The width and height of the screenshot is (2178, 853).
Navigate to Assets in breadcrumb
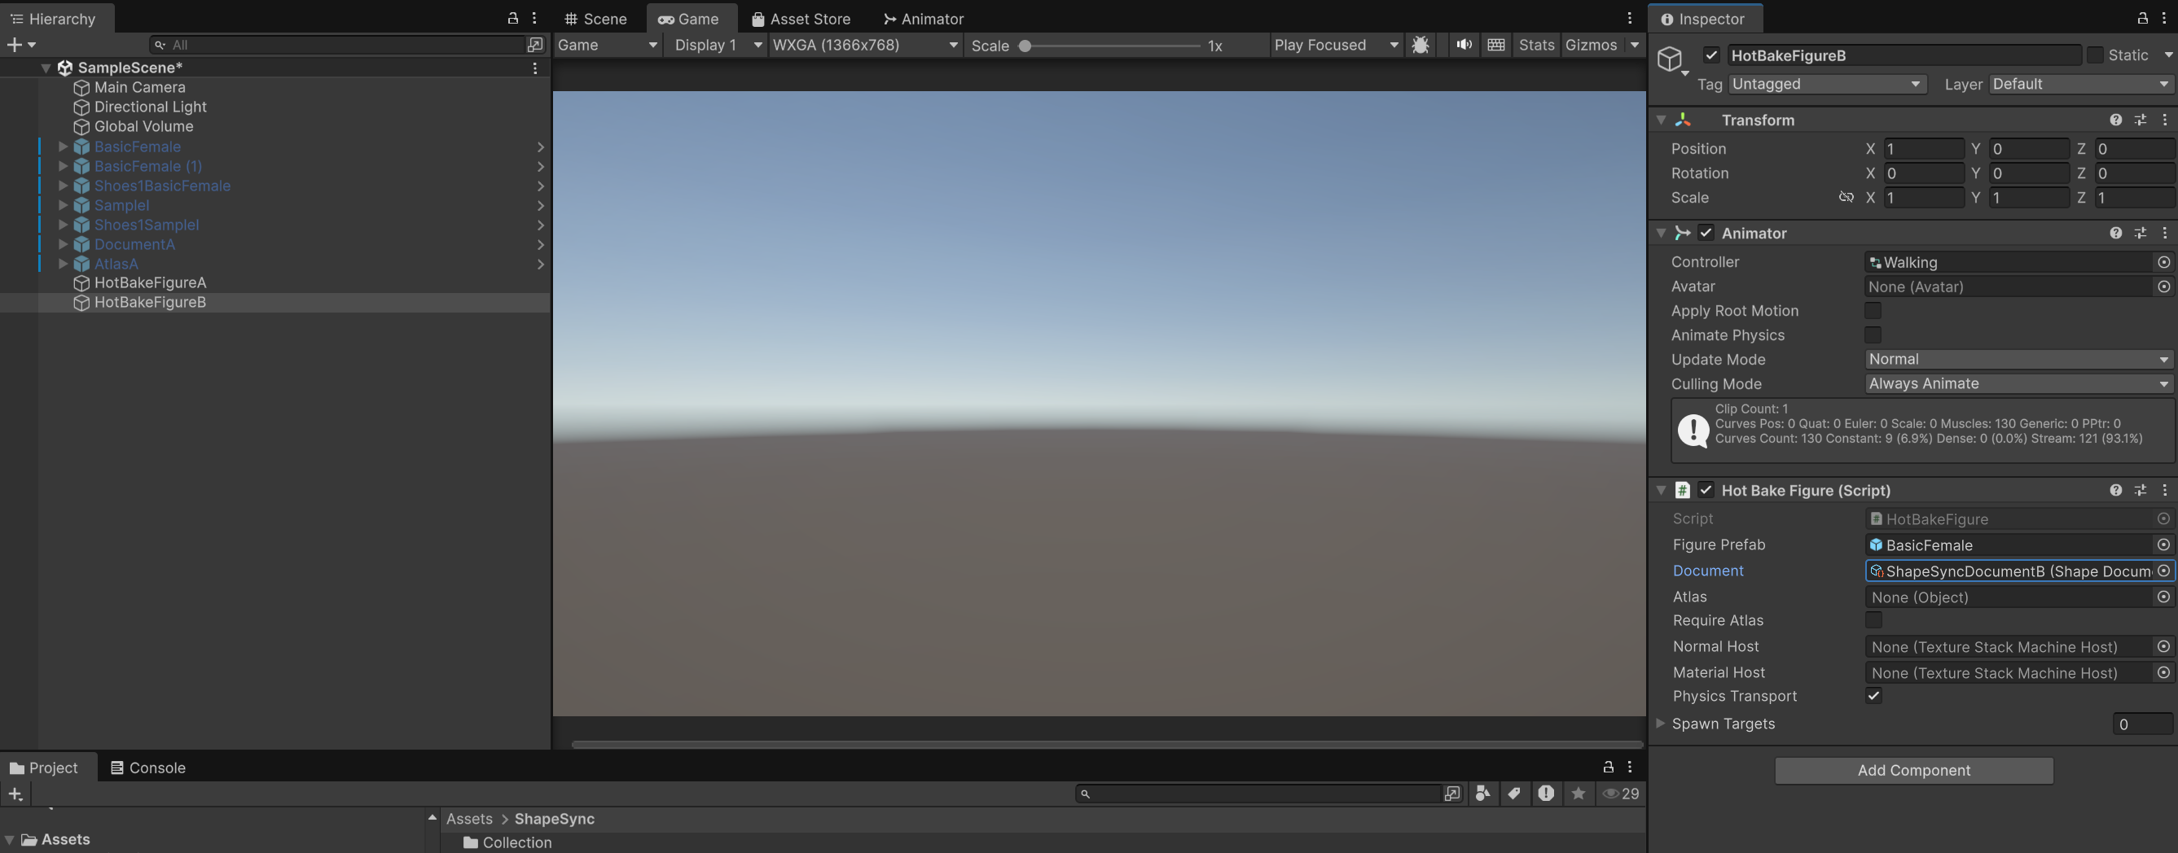[x=469, y=818]
